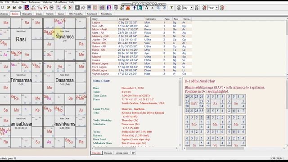Click the Longitude column header
Image resolution: width=288 pixels, height=162 pixels.
tap(131, 19)
